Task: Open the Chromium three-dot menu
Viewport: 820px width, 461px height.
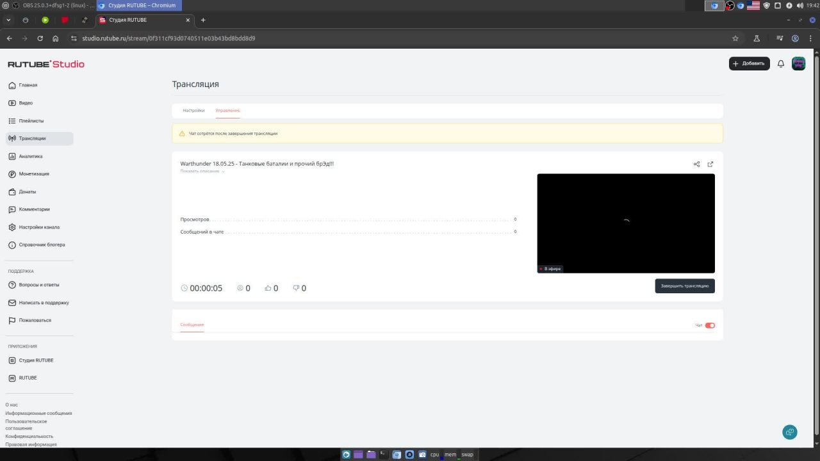Action: tap(810, 38)
